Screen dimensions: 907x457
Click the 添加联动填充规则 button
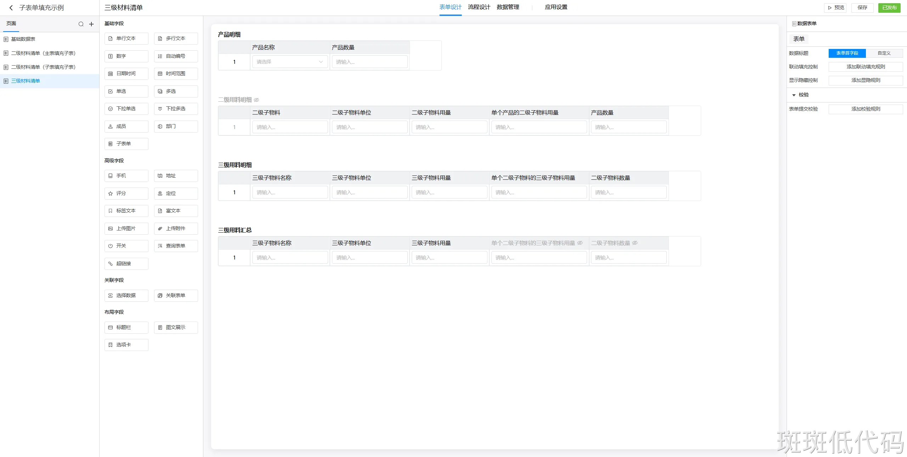866,67
